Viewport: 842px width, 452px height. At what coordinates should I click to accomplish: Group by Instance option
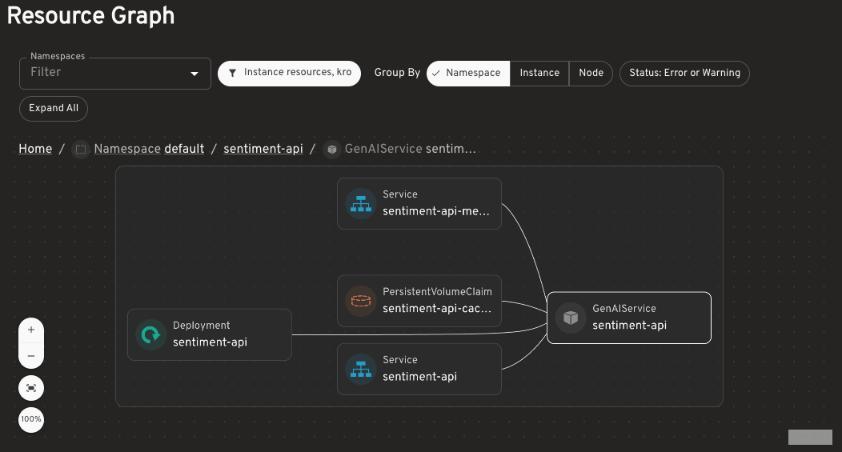coord(539,73)
